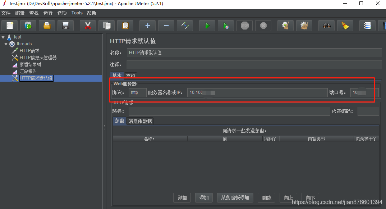Switch to the 高级 tab
Viewport: 386px width, 209px height.
[x=130, y=76]
